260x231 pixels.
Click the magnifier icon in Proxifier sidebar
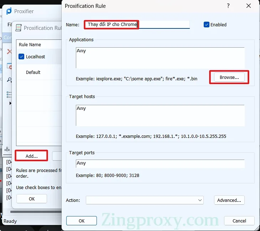(9, 80)
